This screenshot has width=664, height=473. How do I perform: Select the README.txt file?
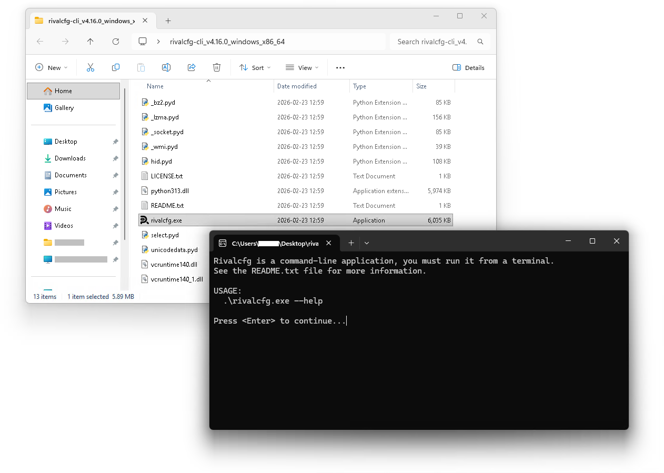(x=167, y=206)
